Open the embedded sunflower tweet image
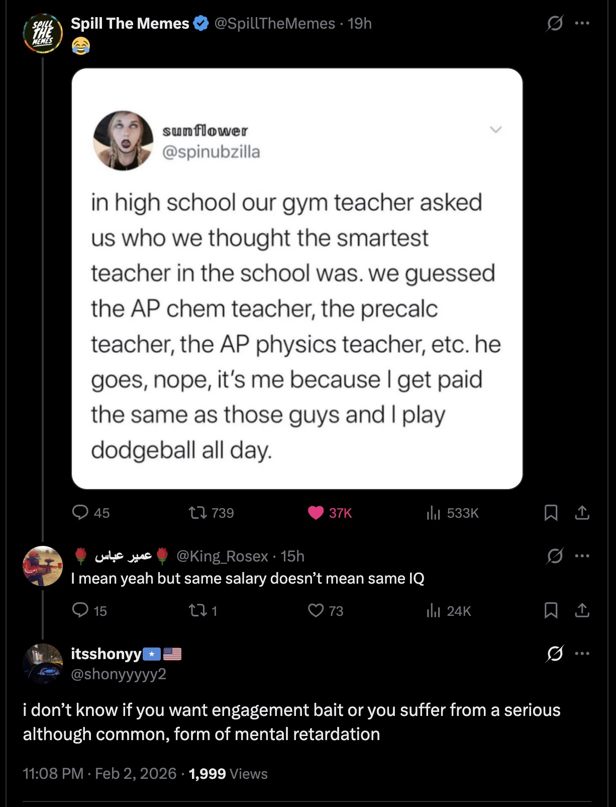The image size is (616, 807). coord(297,278)
